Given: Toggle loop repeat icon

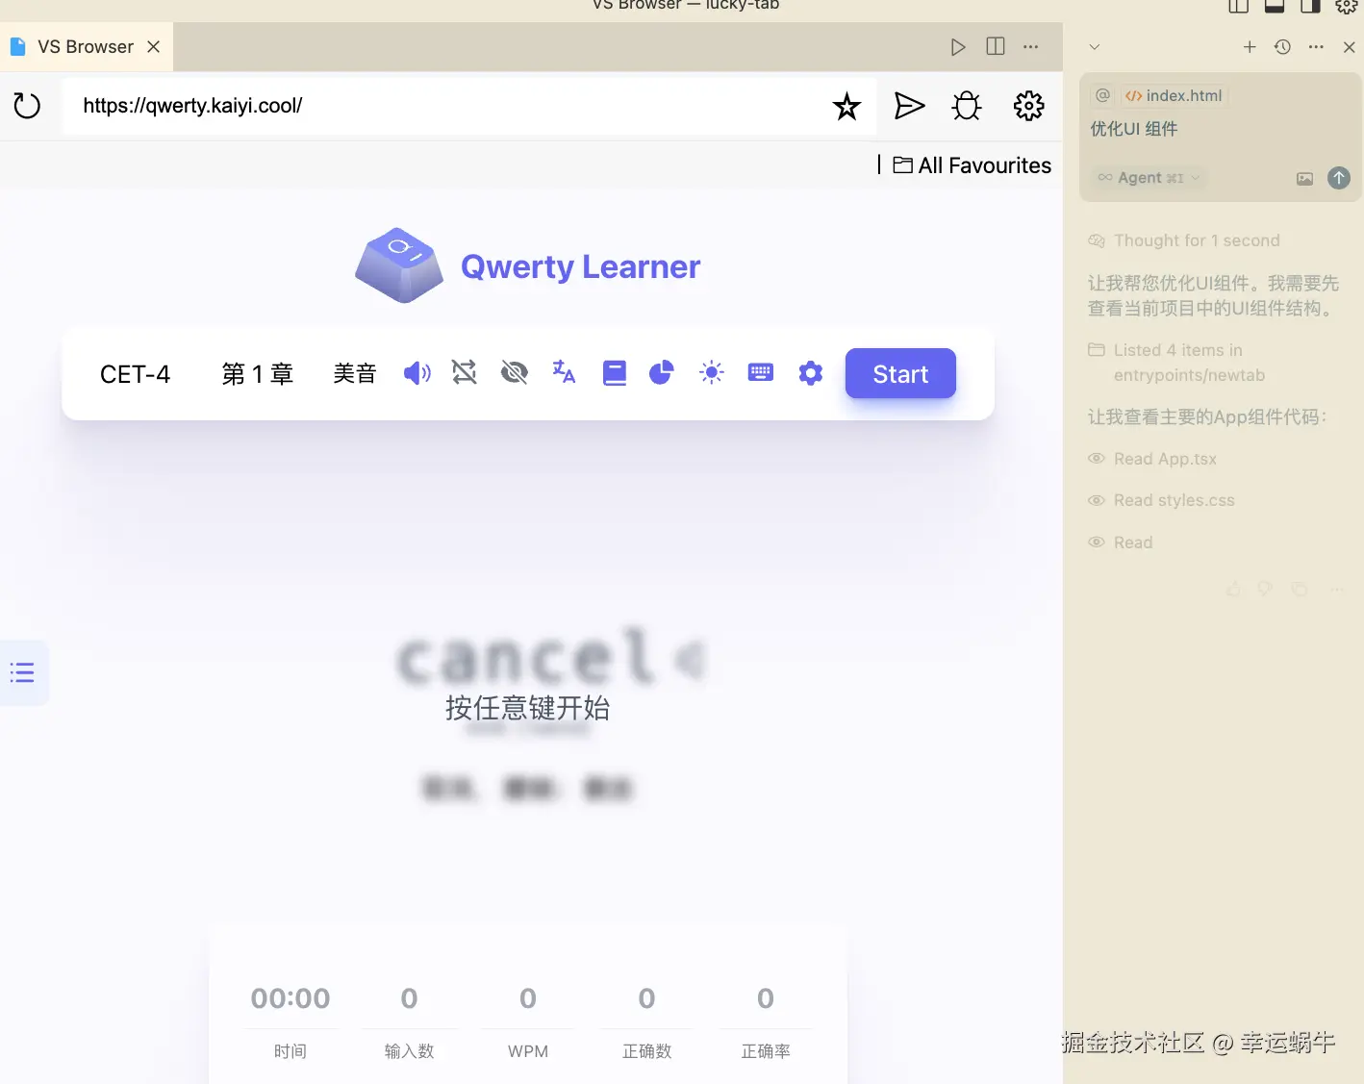Looking at the screenshot, I should (465, 372).
